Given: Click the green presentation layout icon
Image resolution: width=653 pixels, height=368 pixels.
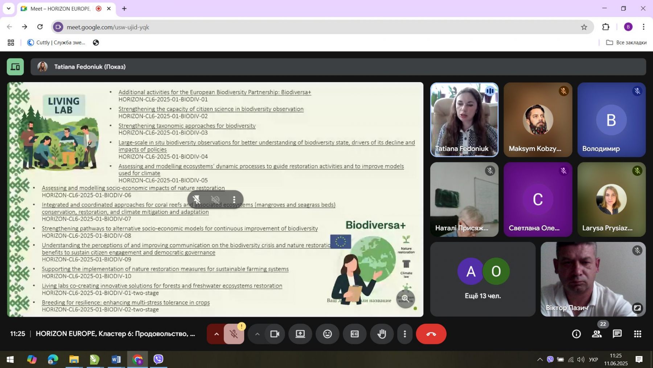Looking at the screenshot, I should coord(15,67).
